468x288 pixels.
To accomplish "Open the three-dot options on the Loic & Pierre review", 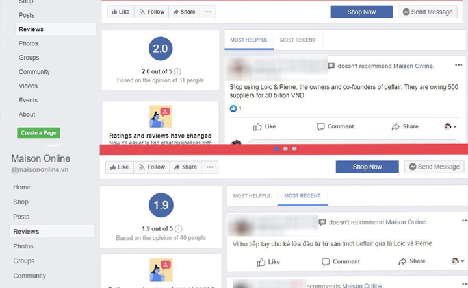I will click(x=458, y=65).
